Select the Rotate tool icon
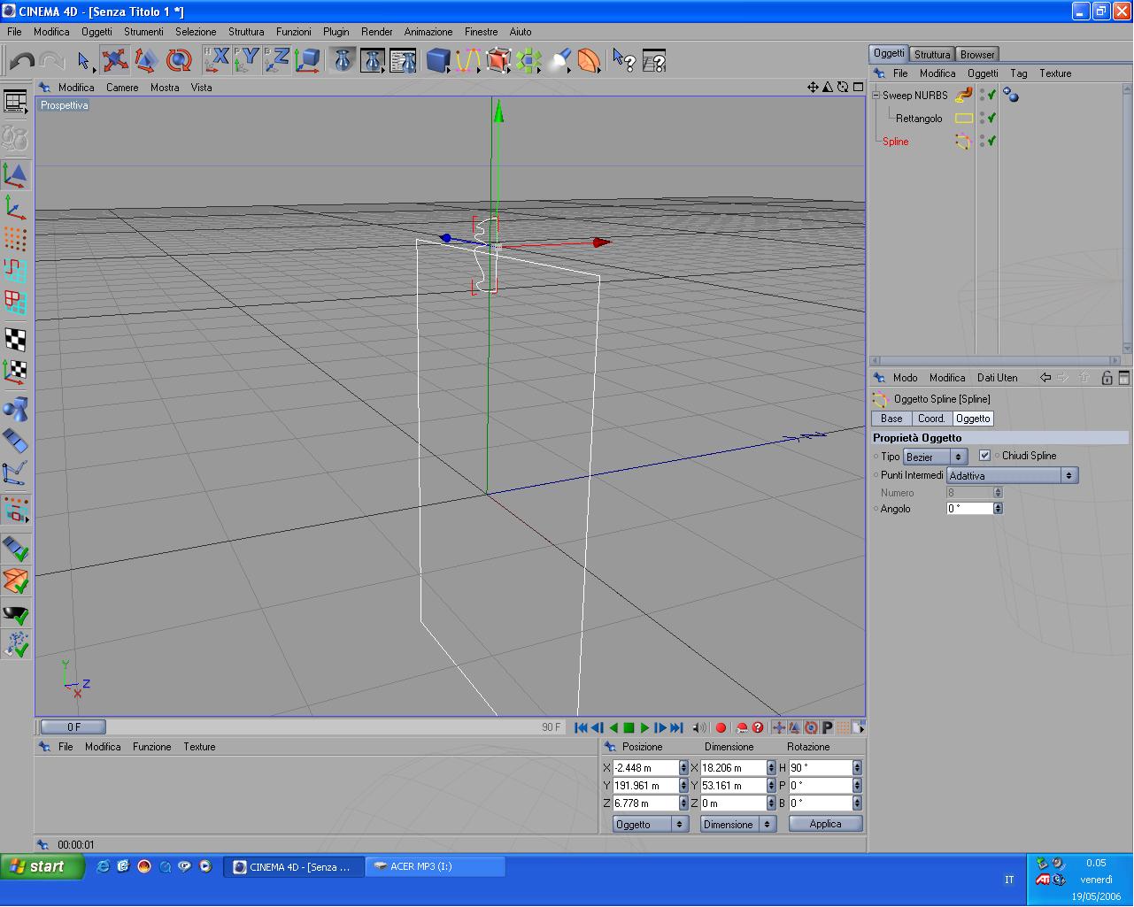1134x907 pixels. click(x=178, y=60)
